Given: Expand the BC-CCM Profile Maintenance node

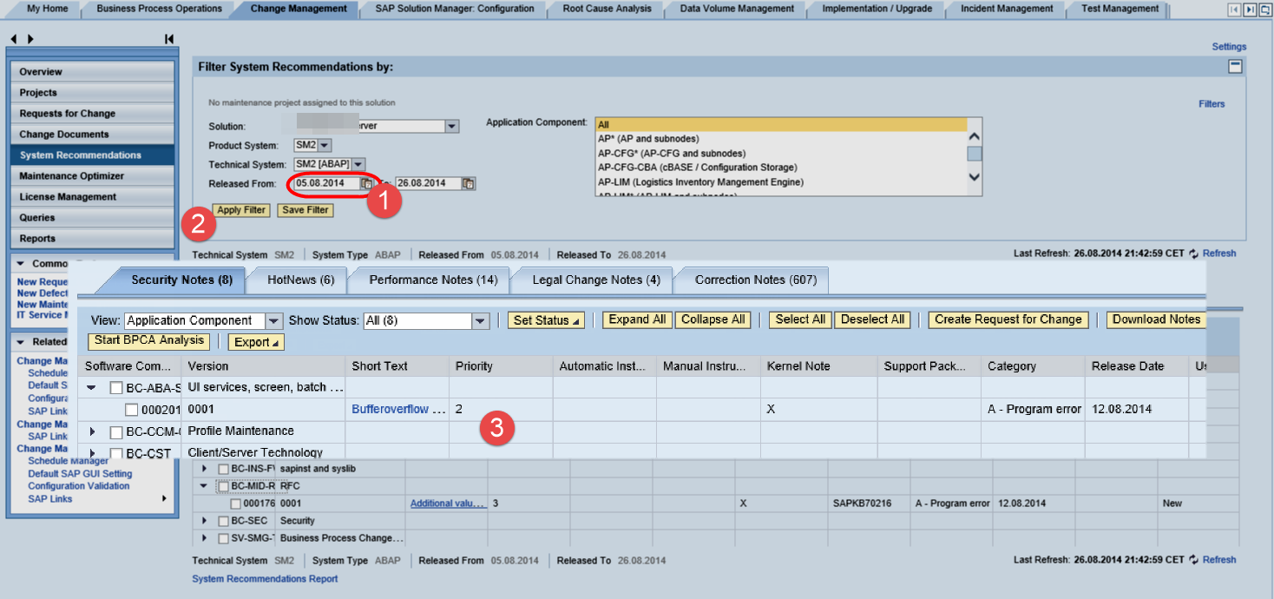Looking at the screenshot, I should pyautogui.click(x=92, y=431).
